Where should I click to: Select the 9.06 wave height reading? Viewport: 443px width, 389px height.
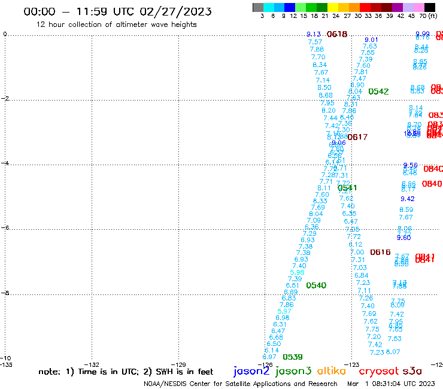[339, 142]
